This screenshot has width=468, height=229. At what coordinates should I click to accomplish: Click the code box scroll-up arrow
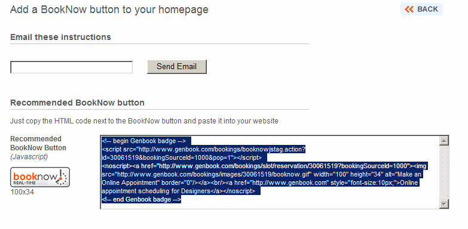(444, 141)
